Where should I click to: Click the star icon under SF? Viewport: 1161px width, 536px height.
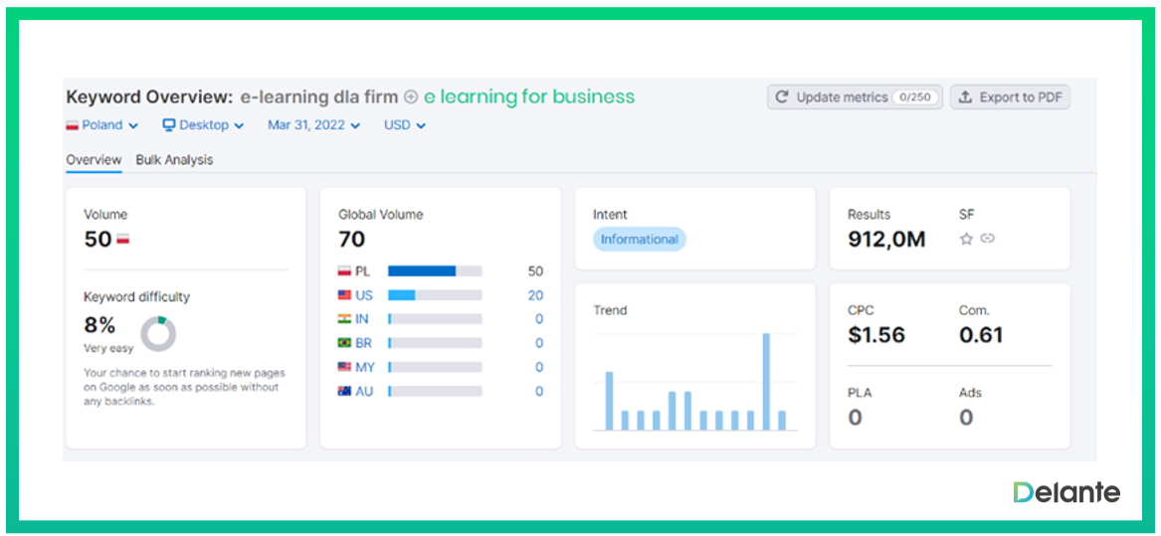966,239
